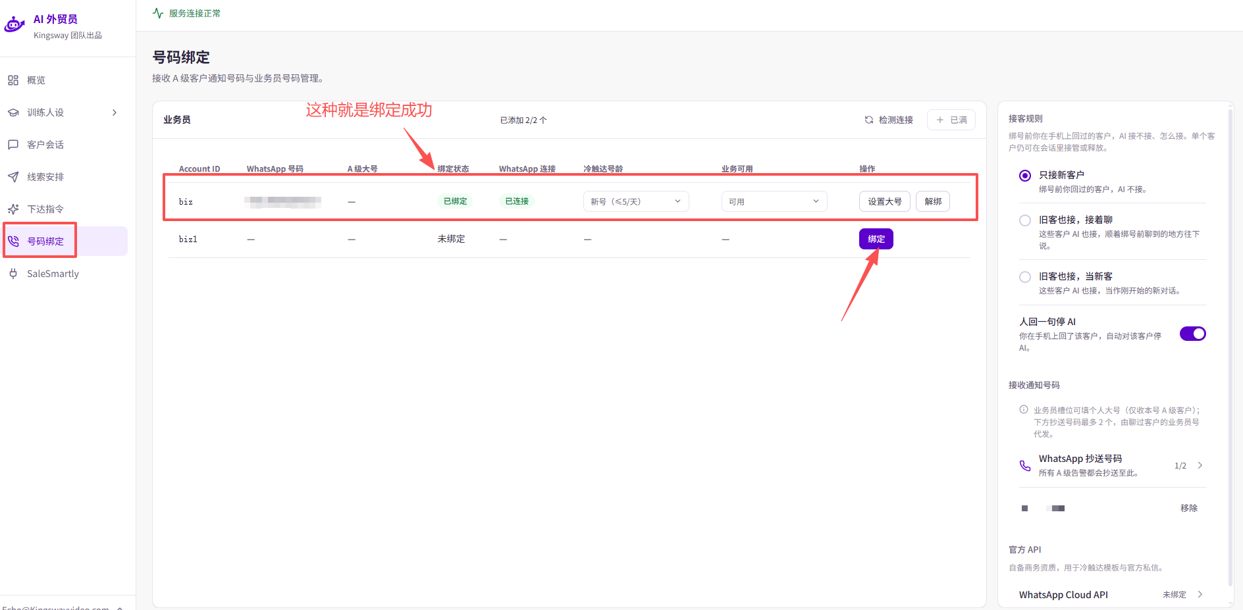This screenshot has width=1243, height=610.
Task: Click the purple 绑定 button for biz1
Action: [876, 239]
